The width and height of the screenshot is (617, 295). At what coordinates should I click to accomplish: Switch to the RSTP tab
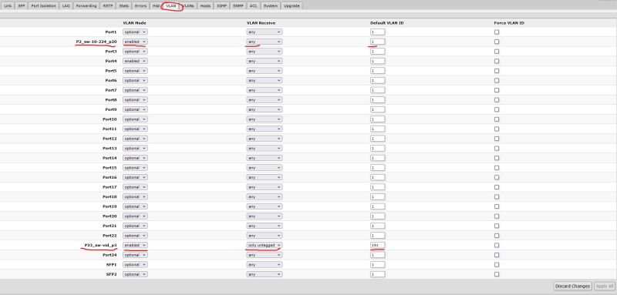click(x=107, y=6)
